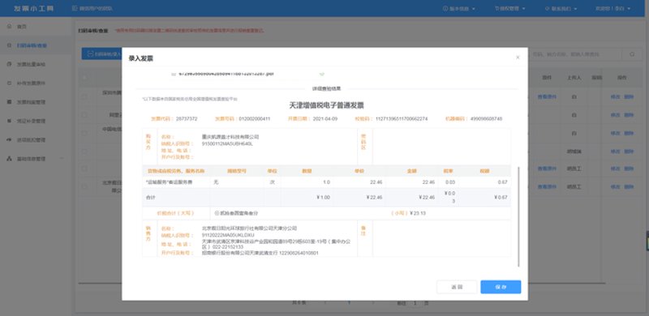649x316 pixels.
Task: Click invoice number 012002000411
Action: point(255,119)
